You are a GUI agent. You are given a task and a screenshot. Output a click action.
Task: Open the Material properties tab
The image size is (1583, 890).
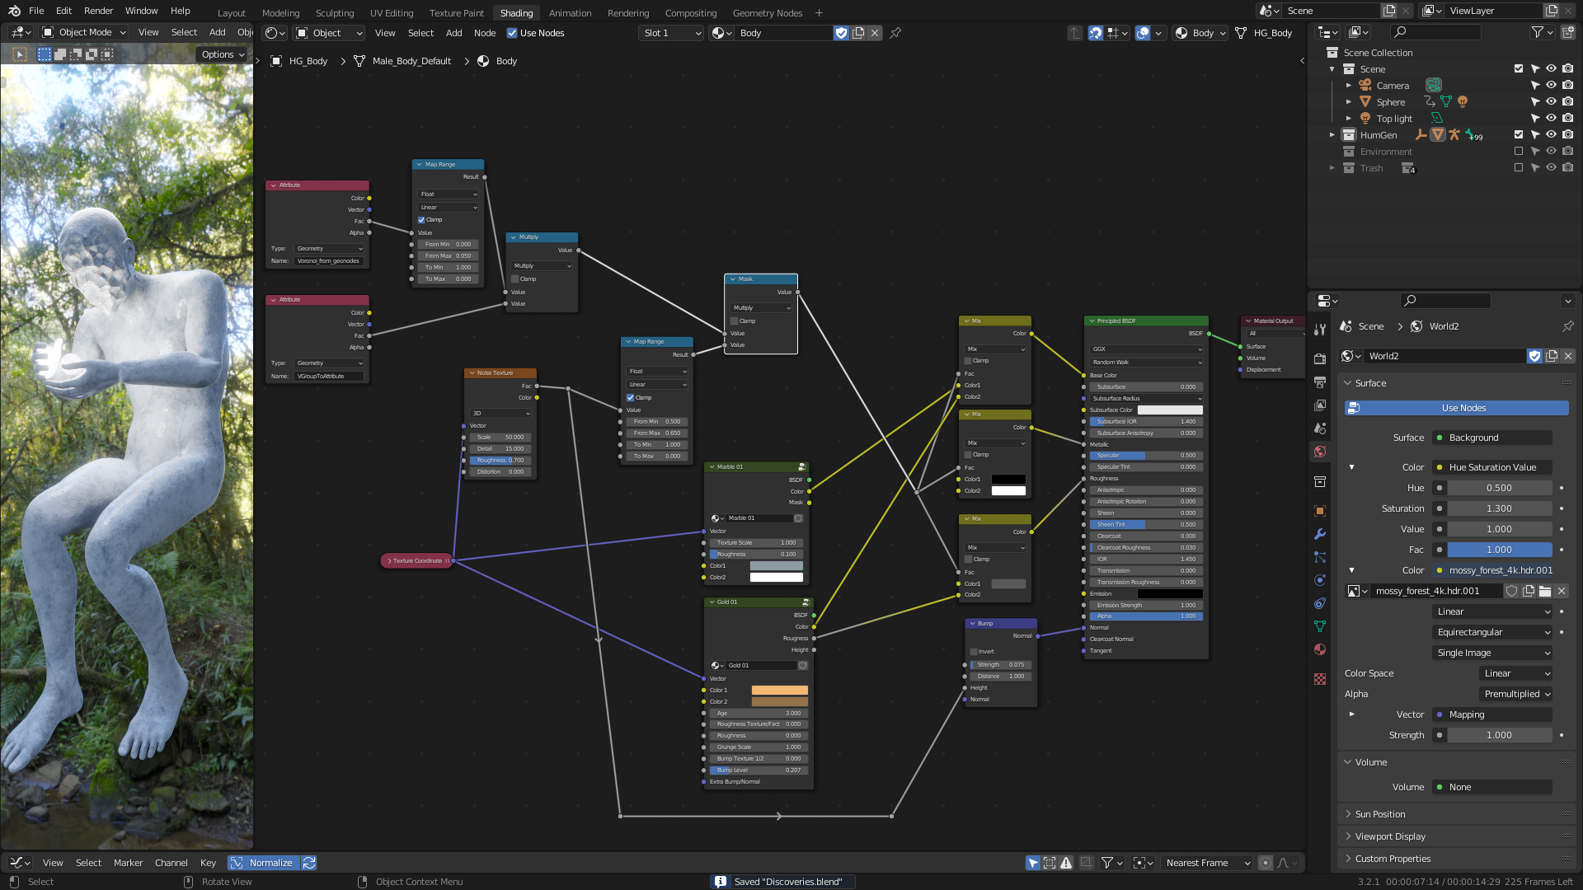(1320, 649)
